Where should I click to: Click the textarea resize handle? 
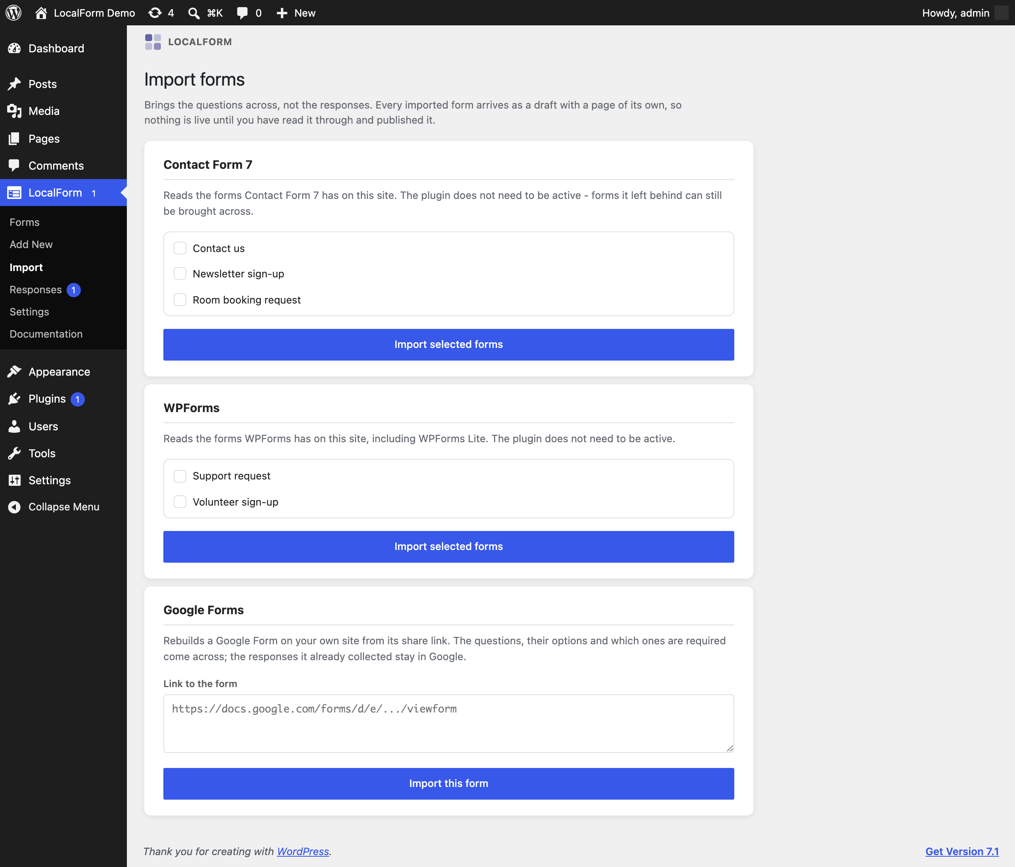point(730,748)
